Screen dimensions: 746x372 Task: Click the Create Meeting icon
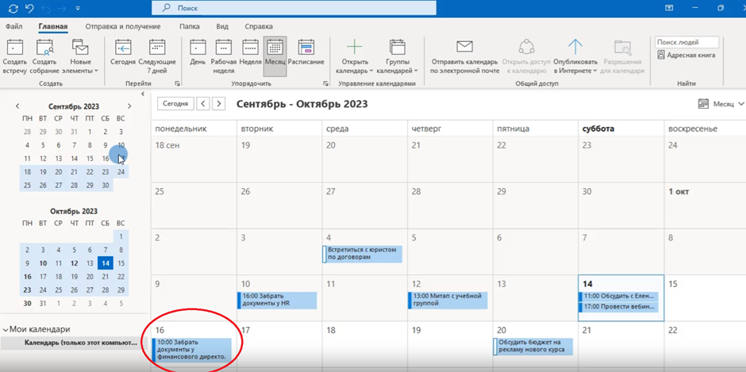click(44, 54)
